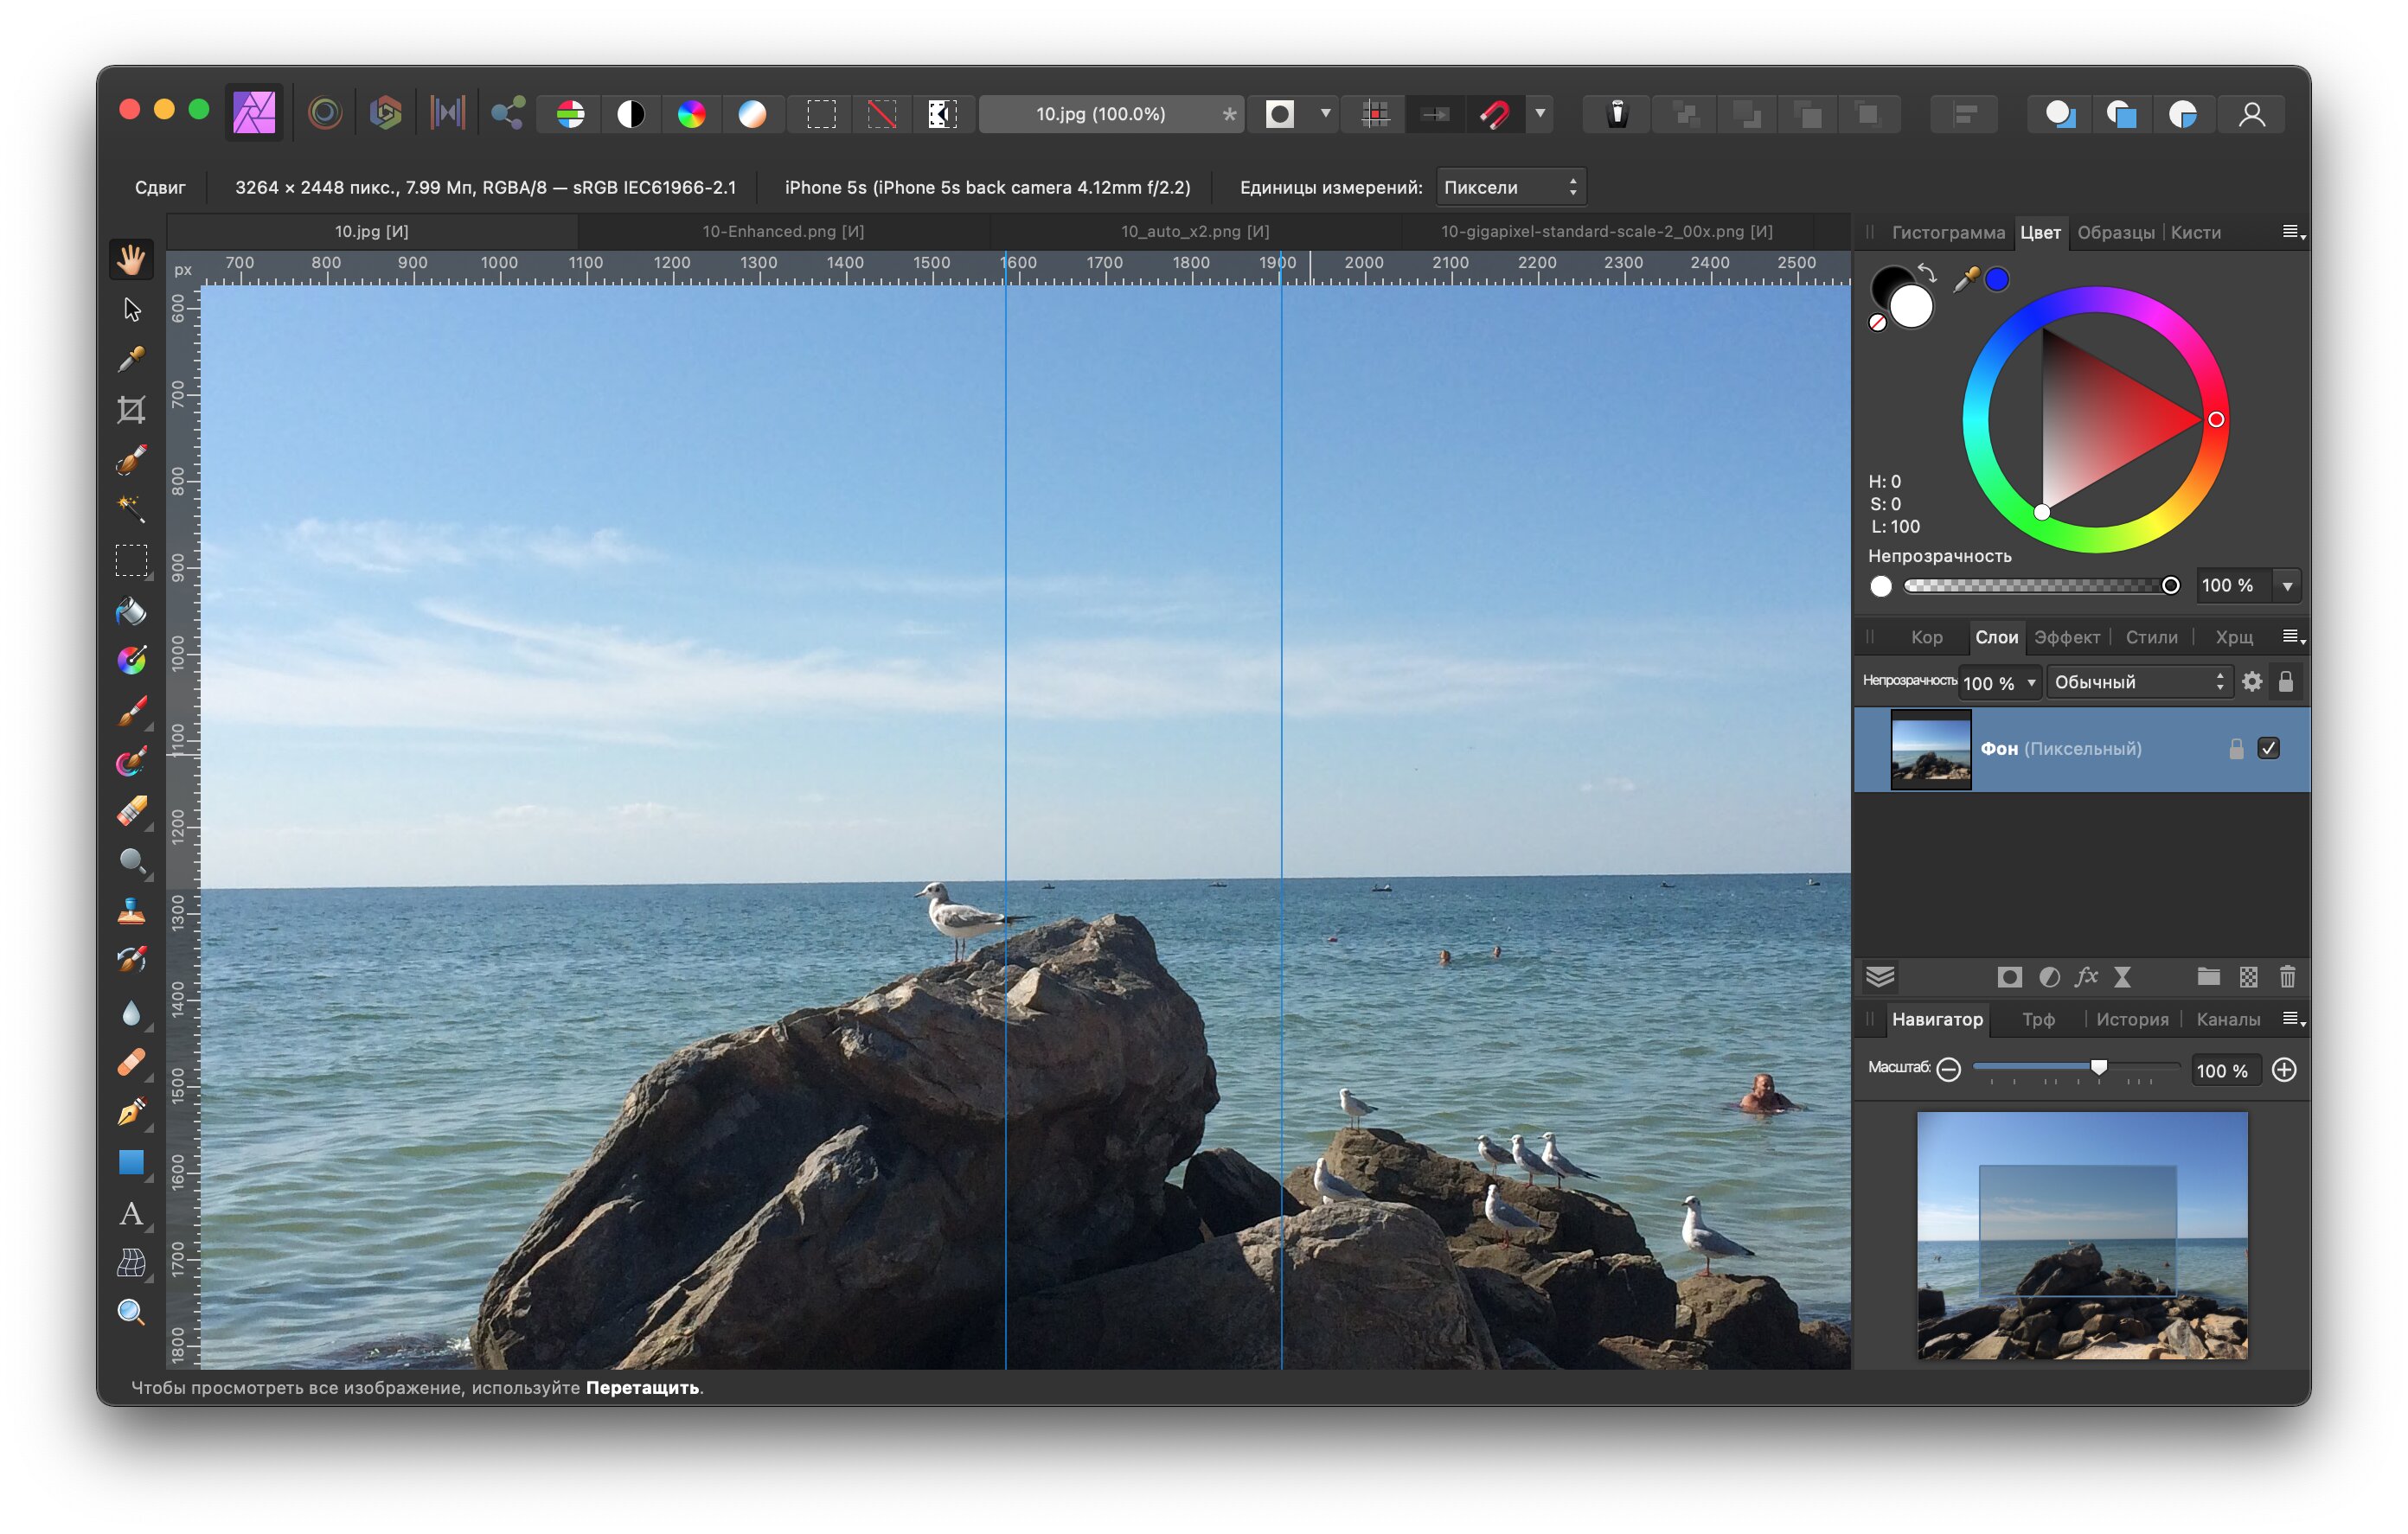2408x1534 pixels.
Task: Select the Rectangular Marquee tool
Action: click(x=131, y=560)
